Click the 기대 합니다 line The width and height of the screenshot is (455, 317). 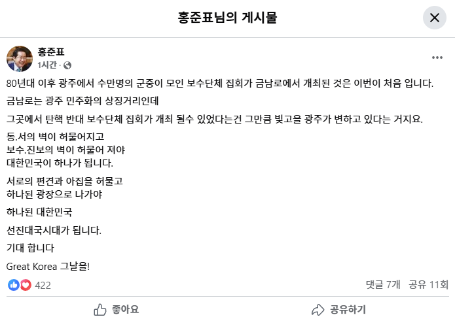30,248
